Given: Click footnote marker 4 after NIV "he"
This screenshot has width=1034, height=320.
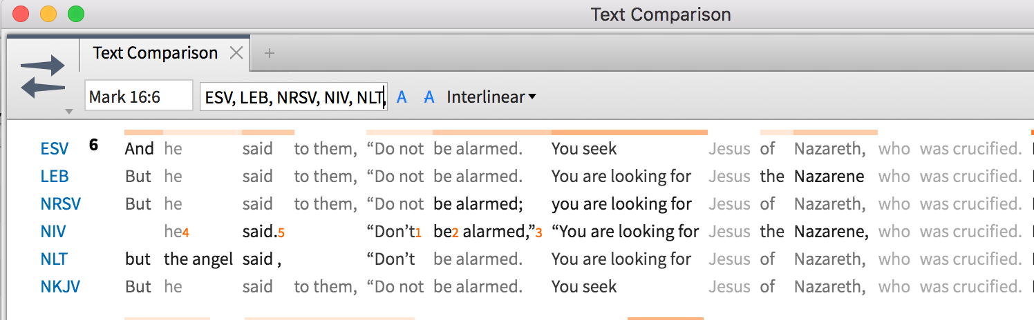Looking at the screenshot, I should click(x=185, y=234).
